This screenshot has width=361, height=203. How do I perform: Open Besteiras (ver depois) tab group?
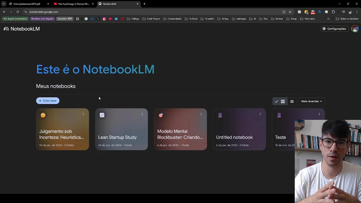click(42, 19)
